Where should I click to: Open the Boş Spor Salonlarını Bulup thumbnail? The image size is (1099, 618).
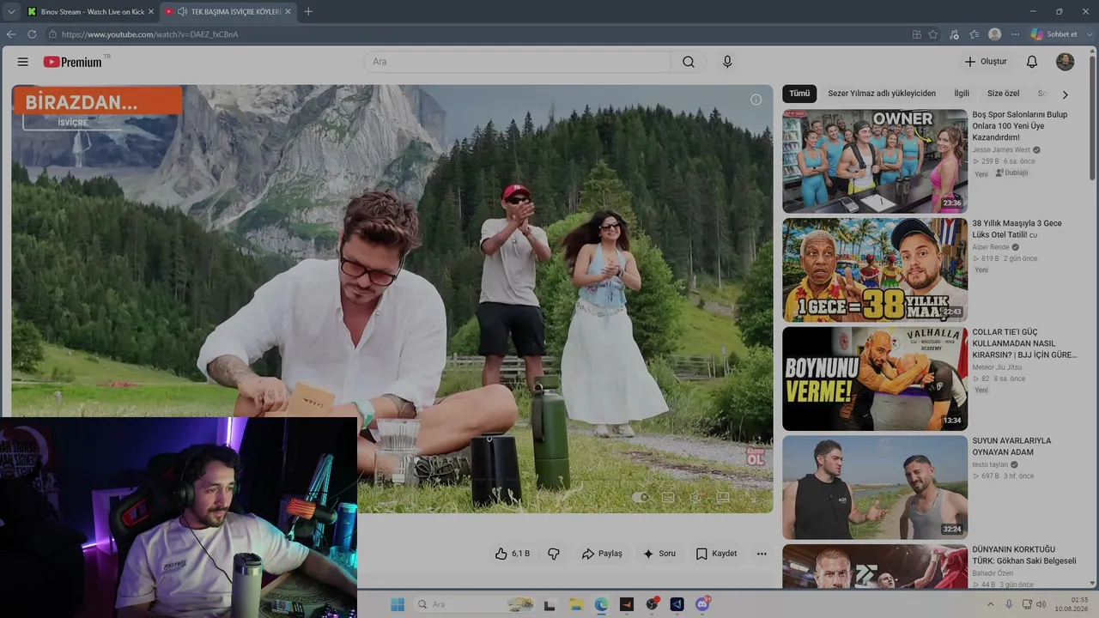point(875,161)
